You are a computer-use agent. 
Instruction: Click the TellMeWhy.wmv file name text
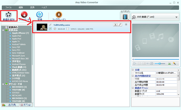[62, 25]
